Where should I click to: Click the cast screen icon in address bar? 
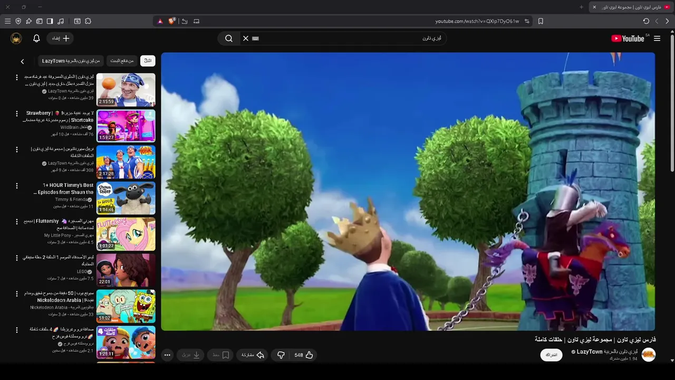click(197, 21)
